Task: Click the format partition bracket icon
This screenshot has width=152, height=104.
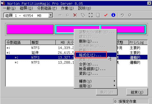Action: click(91, 15)
